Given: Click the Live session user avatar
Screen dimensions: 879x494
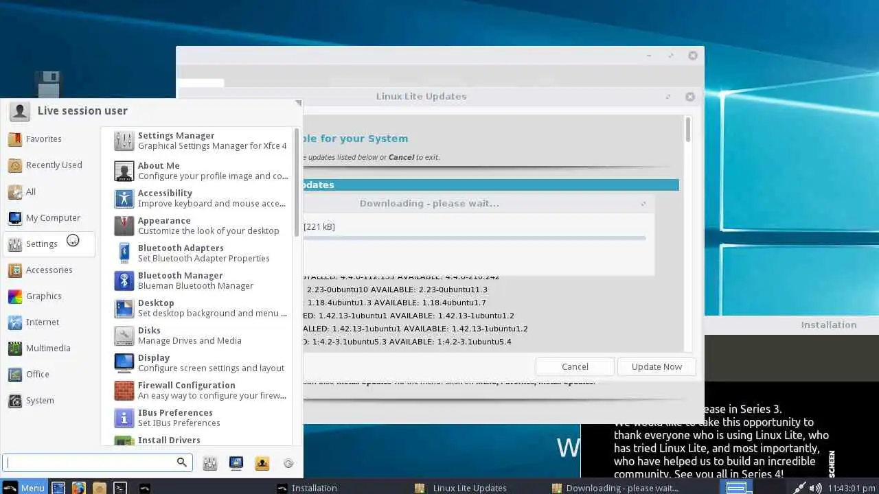Looking at the screenshot, I should pos(20,110).
